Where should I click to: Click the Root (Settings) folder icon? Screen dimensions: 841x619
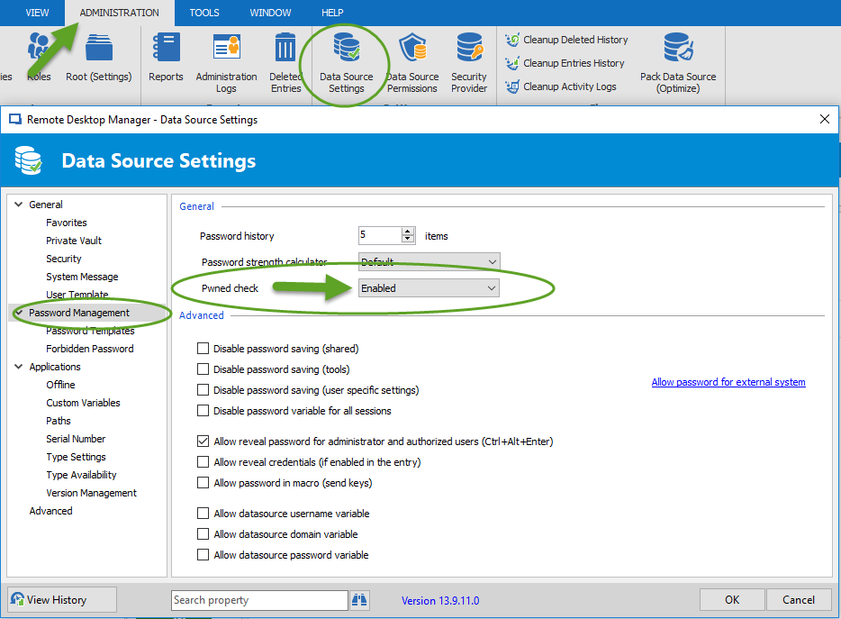pos(98,50)
